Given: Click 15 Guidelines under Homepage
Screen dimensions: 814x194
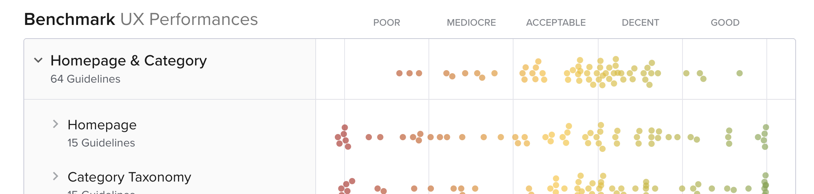Looking at the screenshot, I should click(101, 143).
